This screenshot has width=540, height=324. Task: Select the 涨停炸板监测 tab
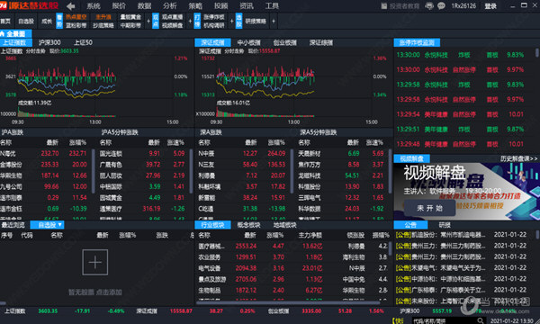tap(417, 42)
